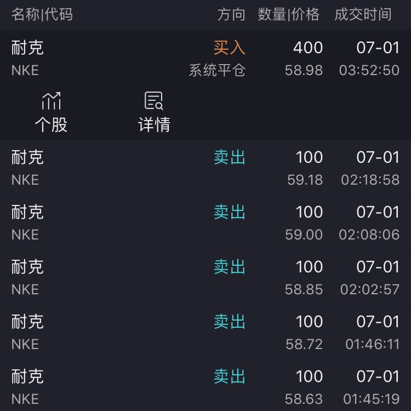Tap the 58.98 price in first trade
Viewport: 411px width, 411px height.
304,70
